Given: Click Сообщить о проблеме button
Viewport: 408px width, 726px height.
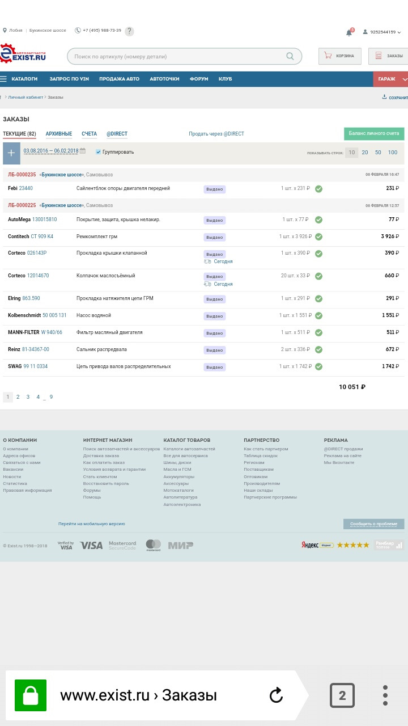Looking at the screenshot, I should click(373, 524).
